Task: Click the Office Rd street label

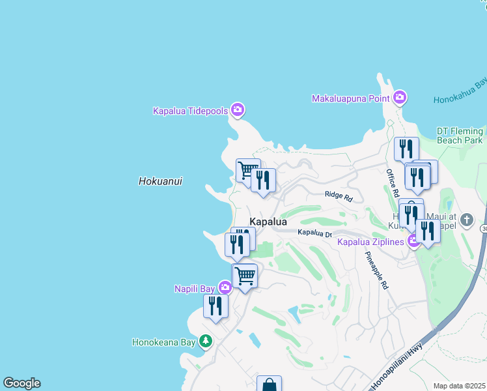Action: 393,183
